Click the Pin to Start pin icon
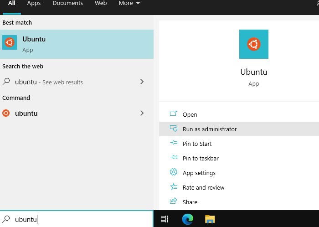 (174, 143)
